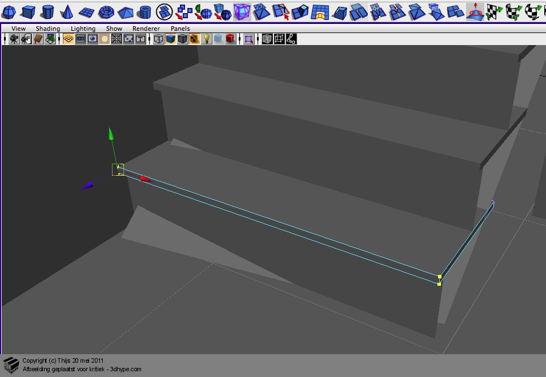
Task: Click the camera Bookmarks book icon
Action: pos(38,39)
